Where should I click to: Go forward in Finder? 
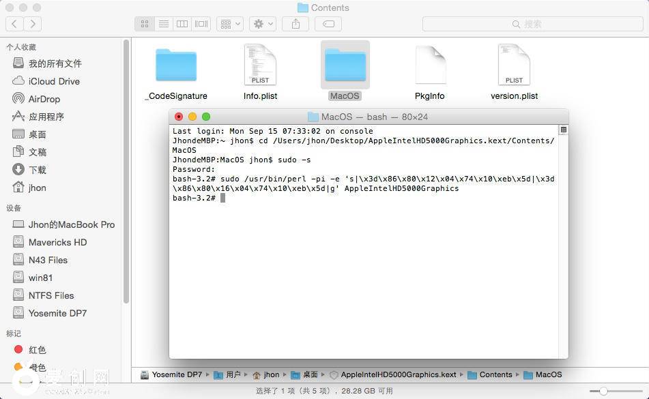click(32, 24)
